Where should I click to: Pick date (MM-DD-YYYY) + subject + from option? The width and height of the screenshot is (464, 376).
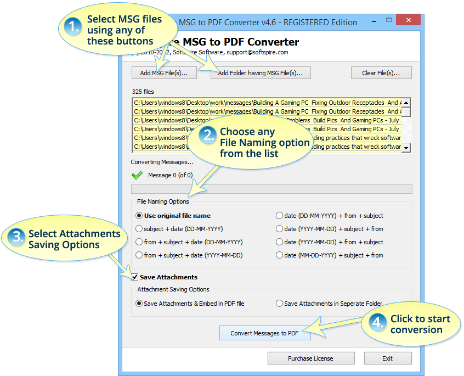(x=330, y=255)
